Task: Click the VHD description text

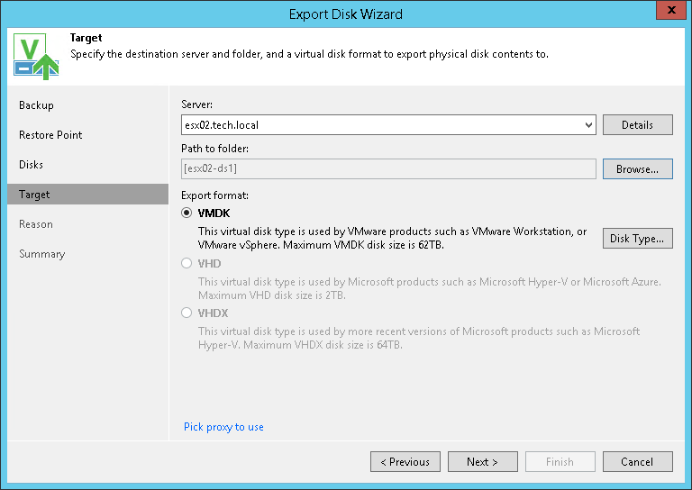Action: pos(430,288)
